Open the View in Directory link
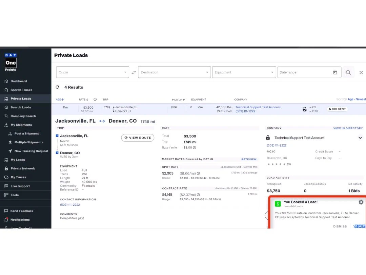Viewport: 366px width, 275px height. coord(348,128)
